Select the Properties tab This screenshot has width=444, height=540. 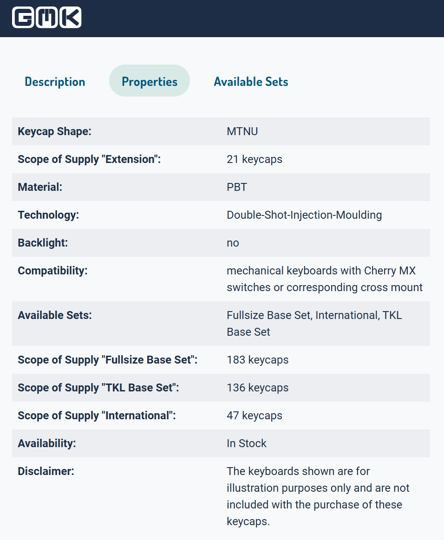click(x=150, y=81)
